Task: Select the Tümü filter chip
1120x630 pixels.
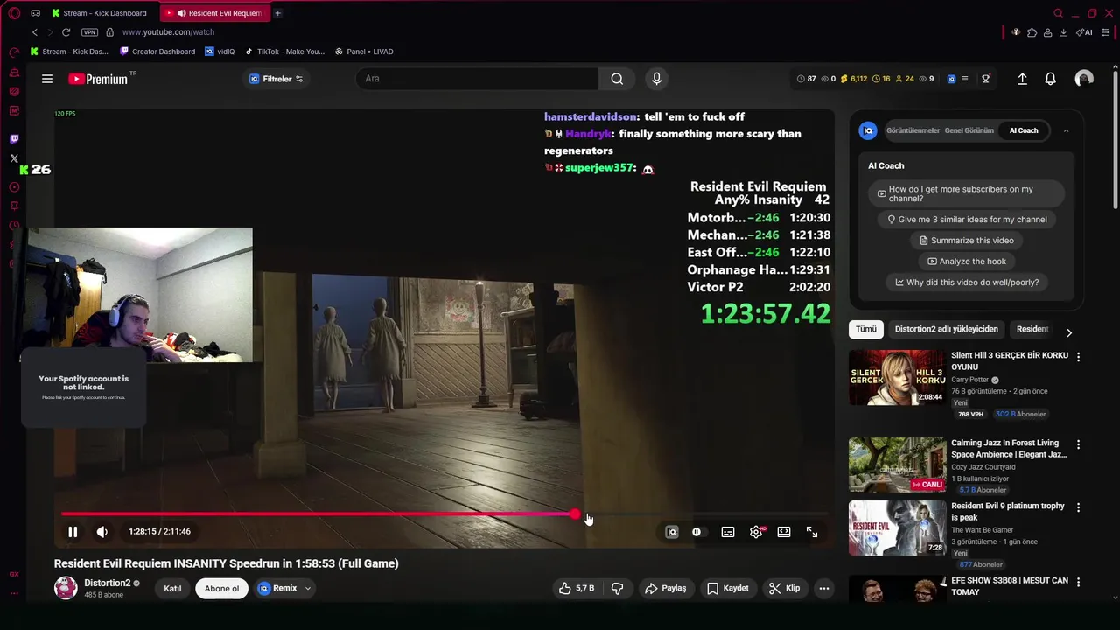Action: 865,329
